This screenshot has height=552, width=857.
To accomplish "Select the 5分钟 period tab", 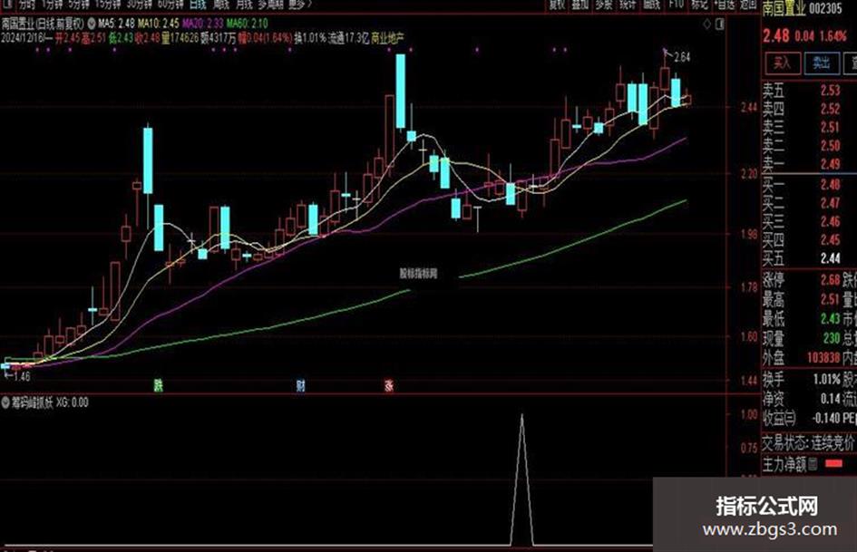I will [x=79, y=4].
